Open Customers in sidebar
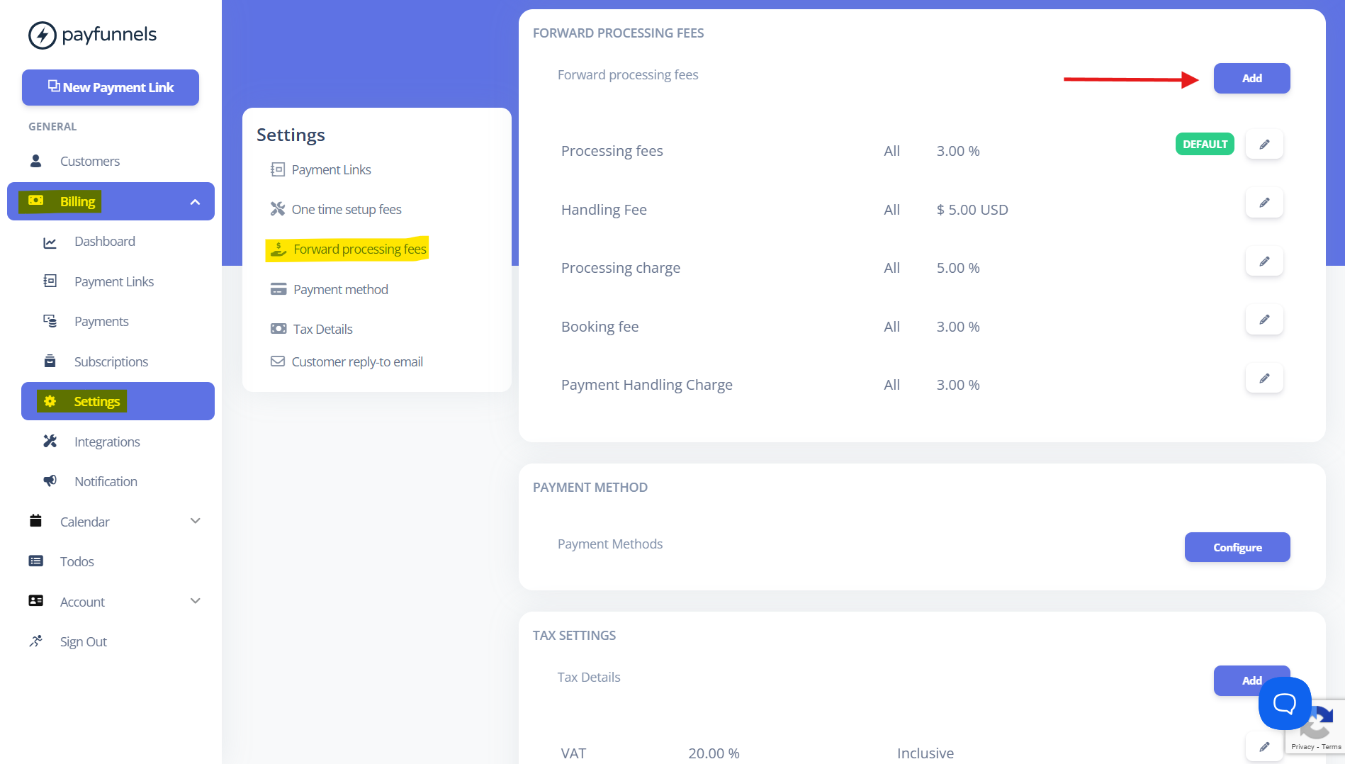 pos(89,161)
